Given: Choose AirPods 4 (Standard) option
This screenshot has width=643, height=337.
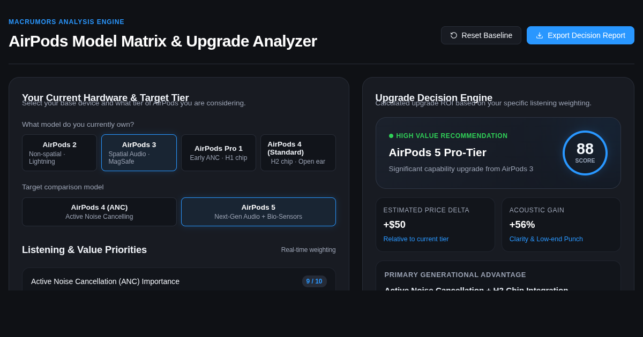Looking at the screenshot, I should pos(298,152).
